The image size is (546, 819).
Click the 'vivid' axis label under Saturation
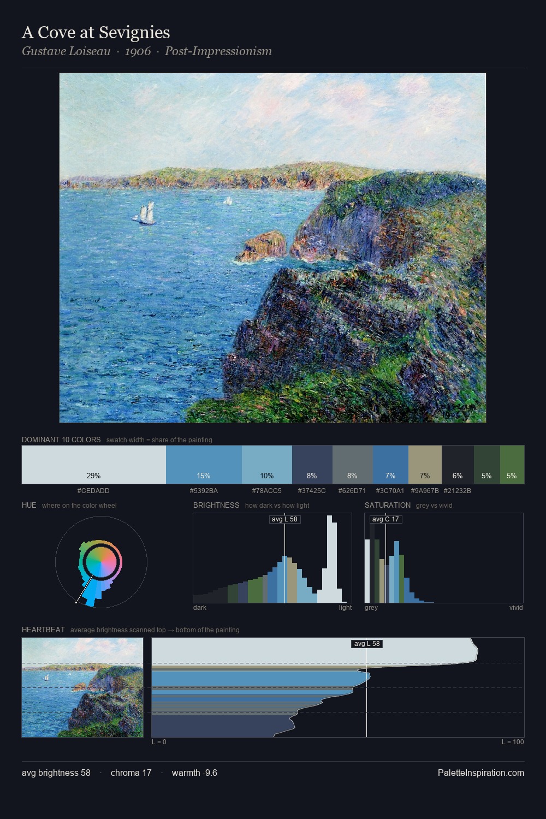[516, 608]
